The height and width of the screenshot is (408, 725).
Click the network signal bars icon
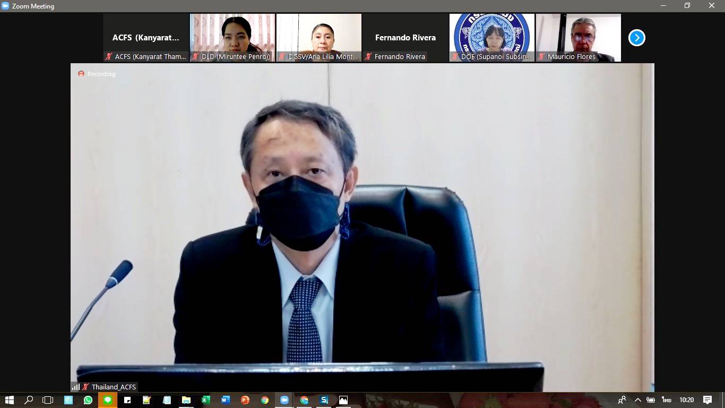75,387
